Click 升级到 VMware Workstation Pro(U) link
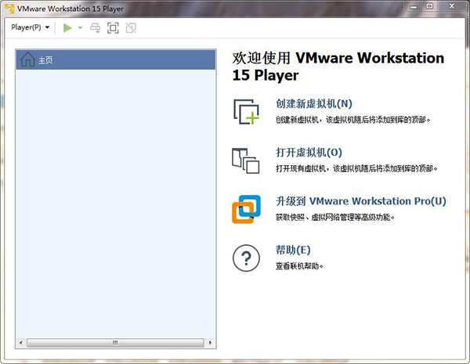This screenshot has width=470, height=364. pyautogui.click(x=361, y=201)
